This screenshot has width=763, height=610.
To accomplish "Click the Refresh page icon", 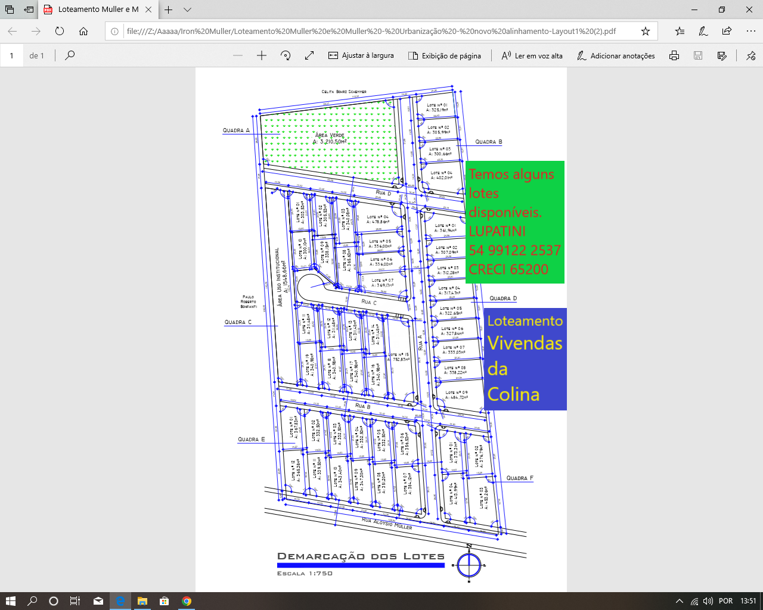I will [60, 31].
